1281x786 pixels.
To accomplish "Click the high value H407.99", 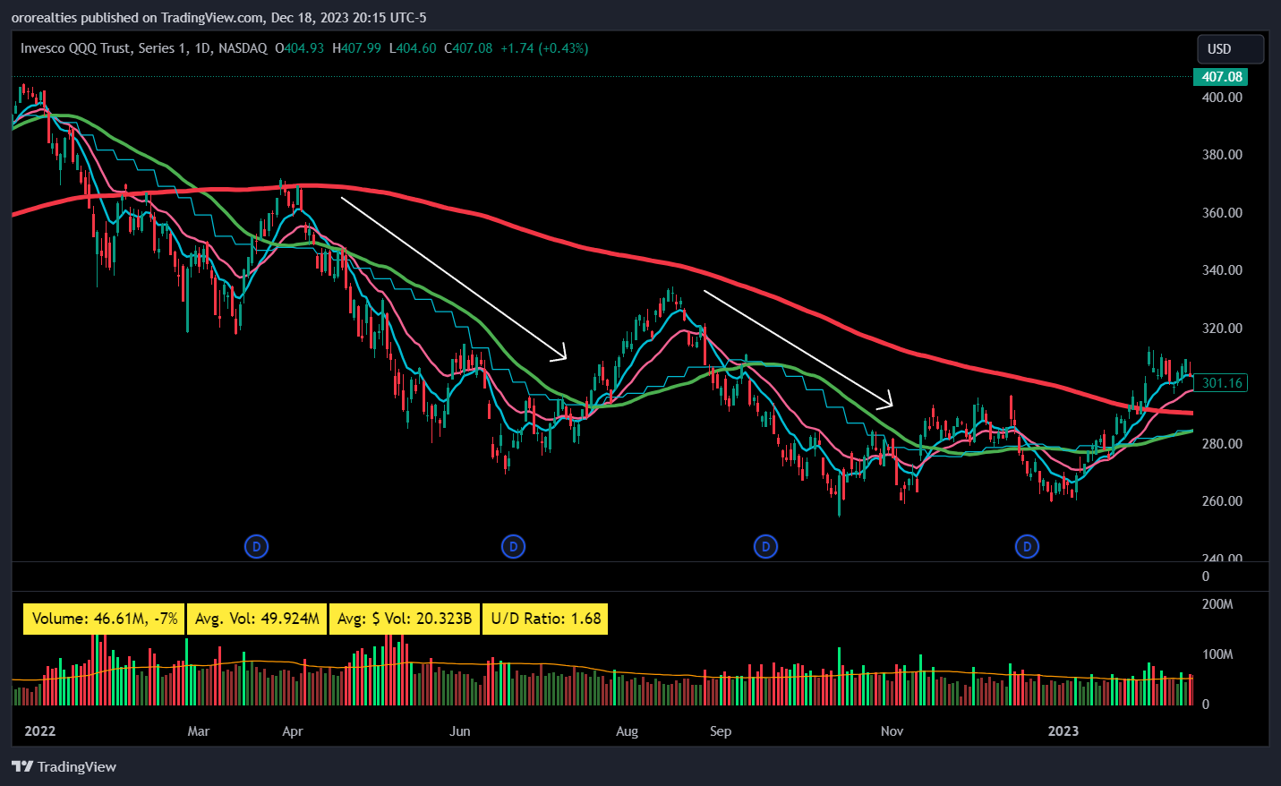I will (x=357, y=48).
